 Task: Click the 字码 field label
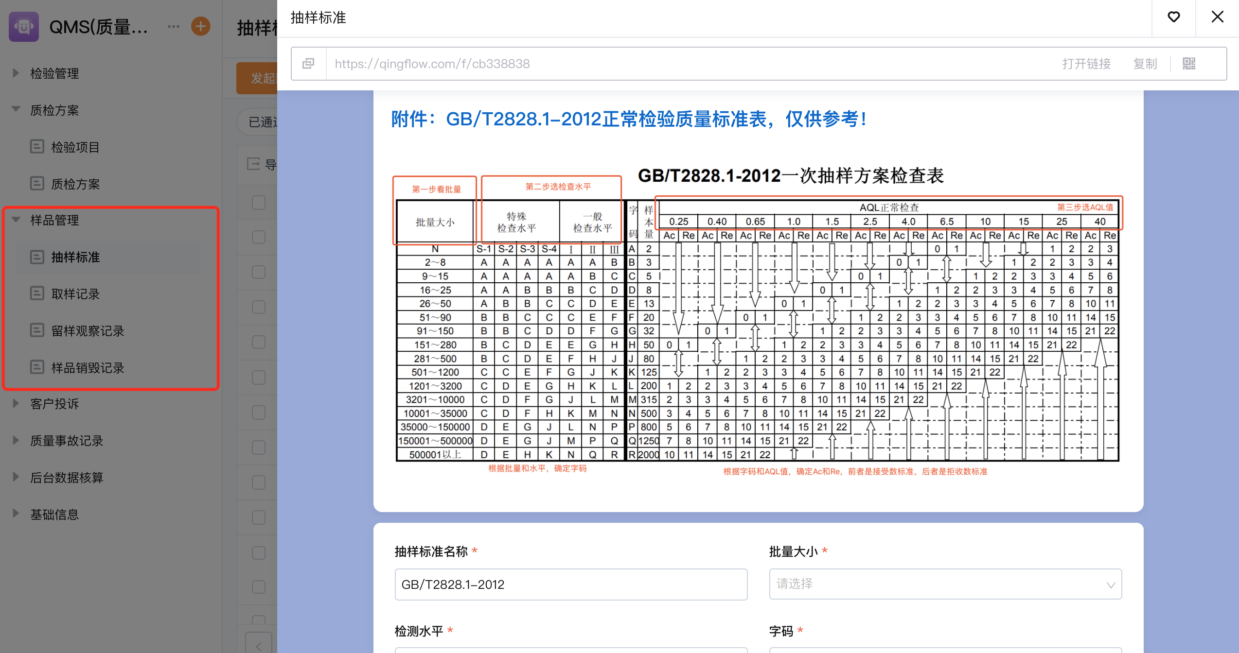click(x=781, y=631)
